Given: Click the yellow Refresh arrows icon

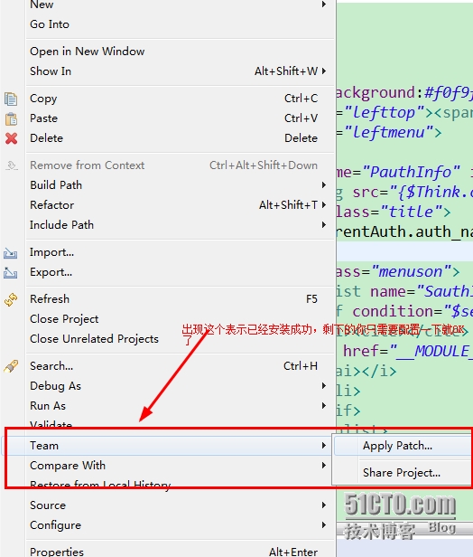Looking at the screenshot, I should click(x=11, y=300).
